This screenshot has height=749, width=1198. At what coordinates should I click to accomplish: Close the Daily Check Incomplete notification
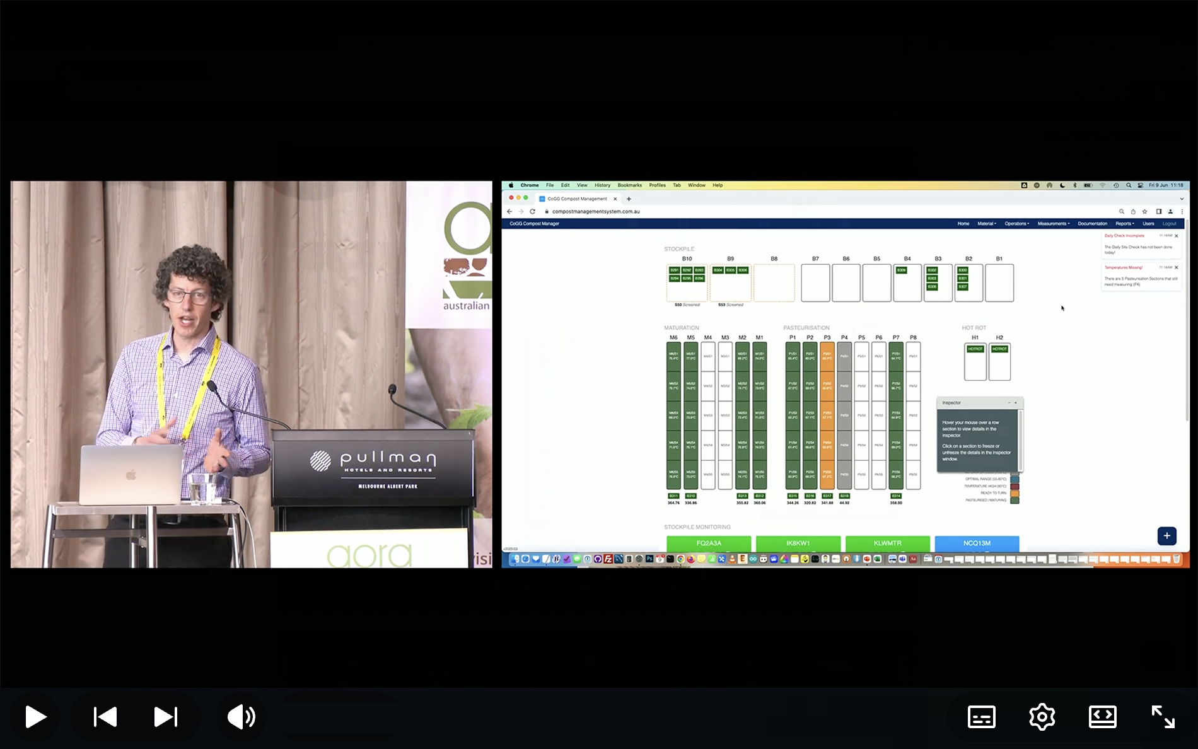pyautogui.click(x=1176, y=236)
